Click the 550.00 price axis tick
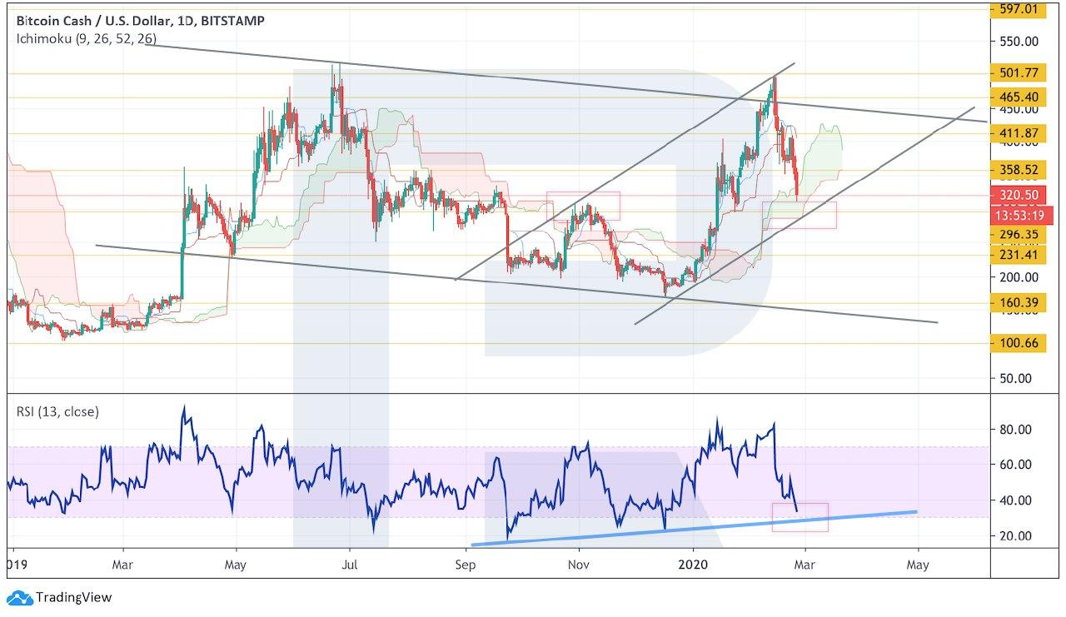The width and height of the screenshot is (1066, 617). (1018, 41)
